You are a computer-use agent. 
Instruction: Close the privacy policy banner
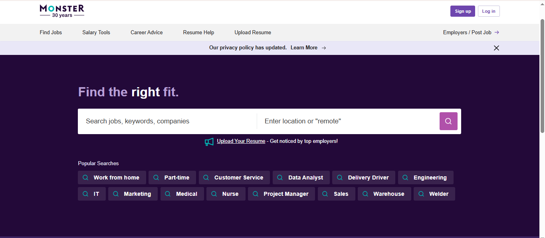496,48
